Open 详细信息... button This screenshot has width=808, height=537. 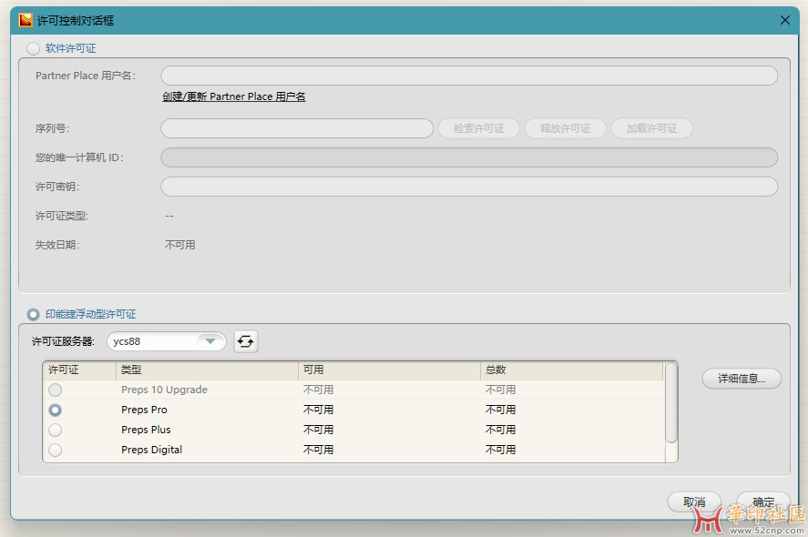click(742, 379)
